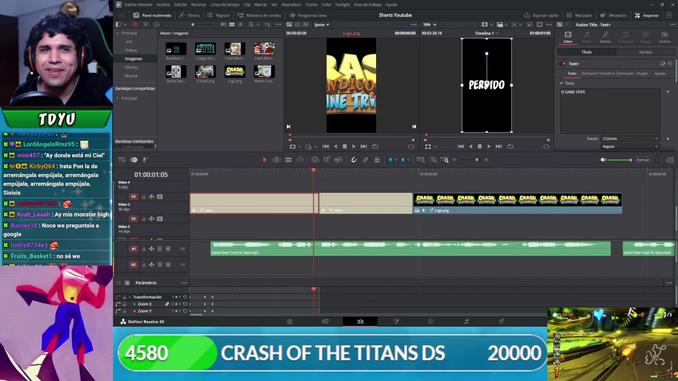Open the Archivo tab in Inspector
This screenshot has width=678, height=381.
point(664,38)
